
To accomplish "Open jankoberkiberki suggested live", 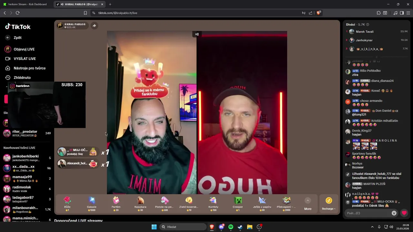I will pos(27,158).
